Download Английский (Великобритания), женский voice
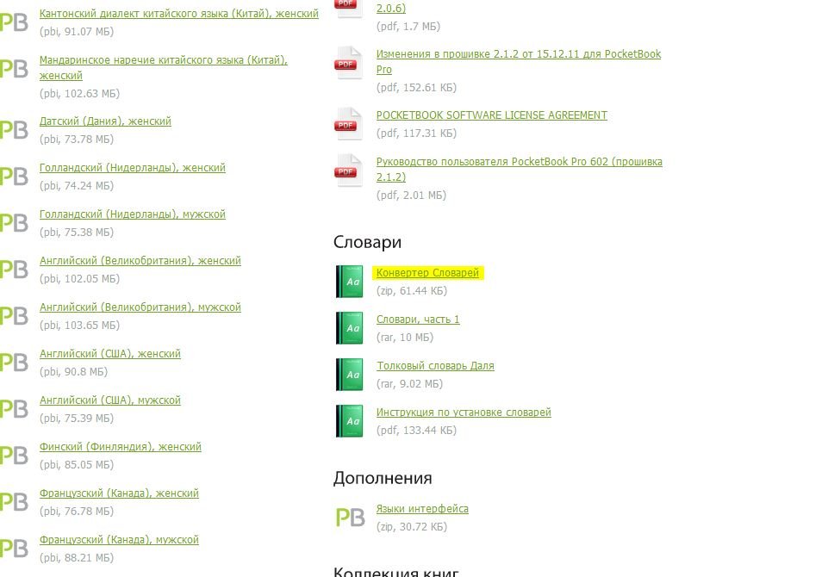The height and width of the screenshot is (577, 828). click(x=140, y=261)
